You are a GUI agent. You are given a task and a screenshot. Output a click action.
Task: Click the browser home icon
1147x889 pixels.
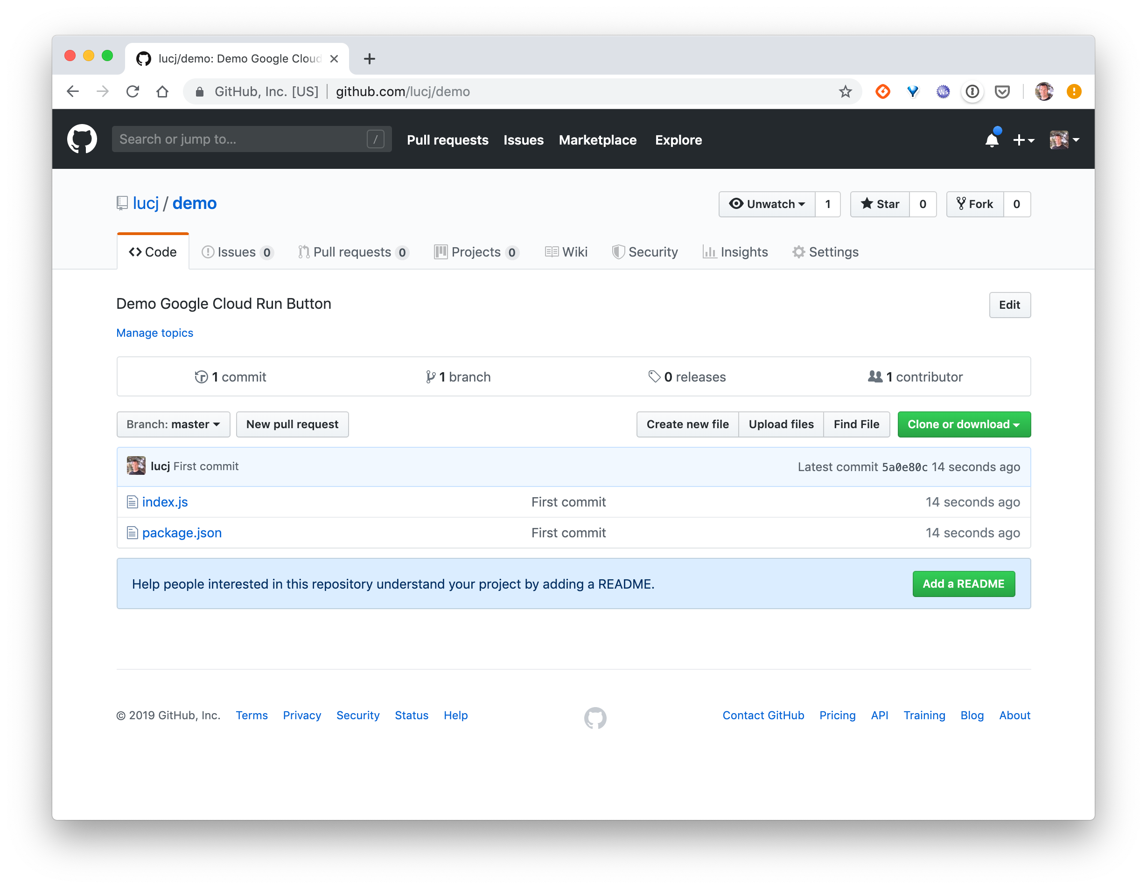click(162, 91)
